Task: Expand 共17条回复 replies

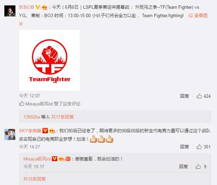Action: point(62,117)
